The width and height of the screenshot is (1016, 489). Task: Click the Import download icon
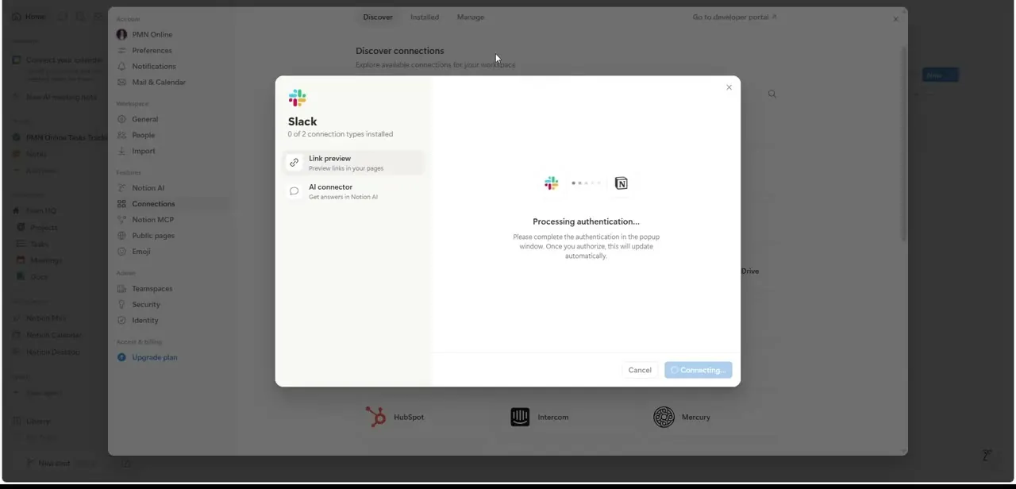(x=121, y=151)
